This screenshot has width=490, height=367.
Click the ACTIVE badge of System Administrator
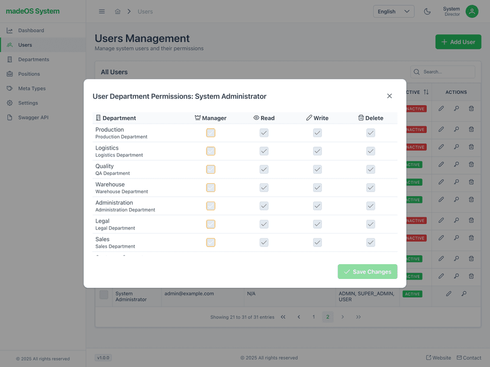tap(412, 294)
